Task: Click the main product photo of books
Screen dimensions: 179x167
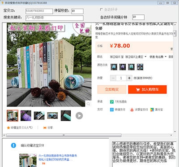Action: coord(49,65)
